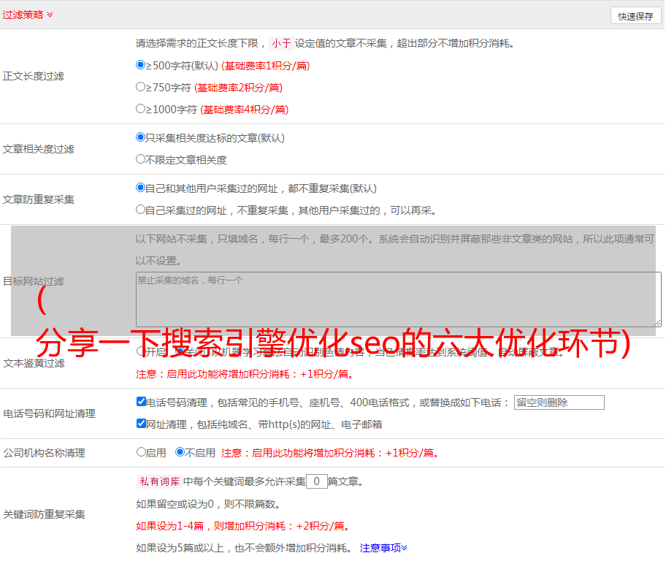This screenshot has height=561, width=666.
Task: Select the ≥500字符 default length option
Action: coord(141,65)
